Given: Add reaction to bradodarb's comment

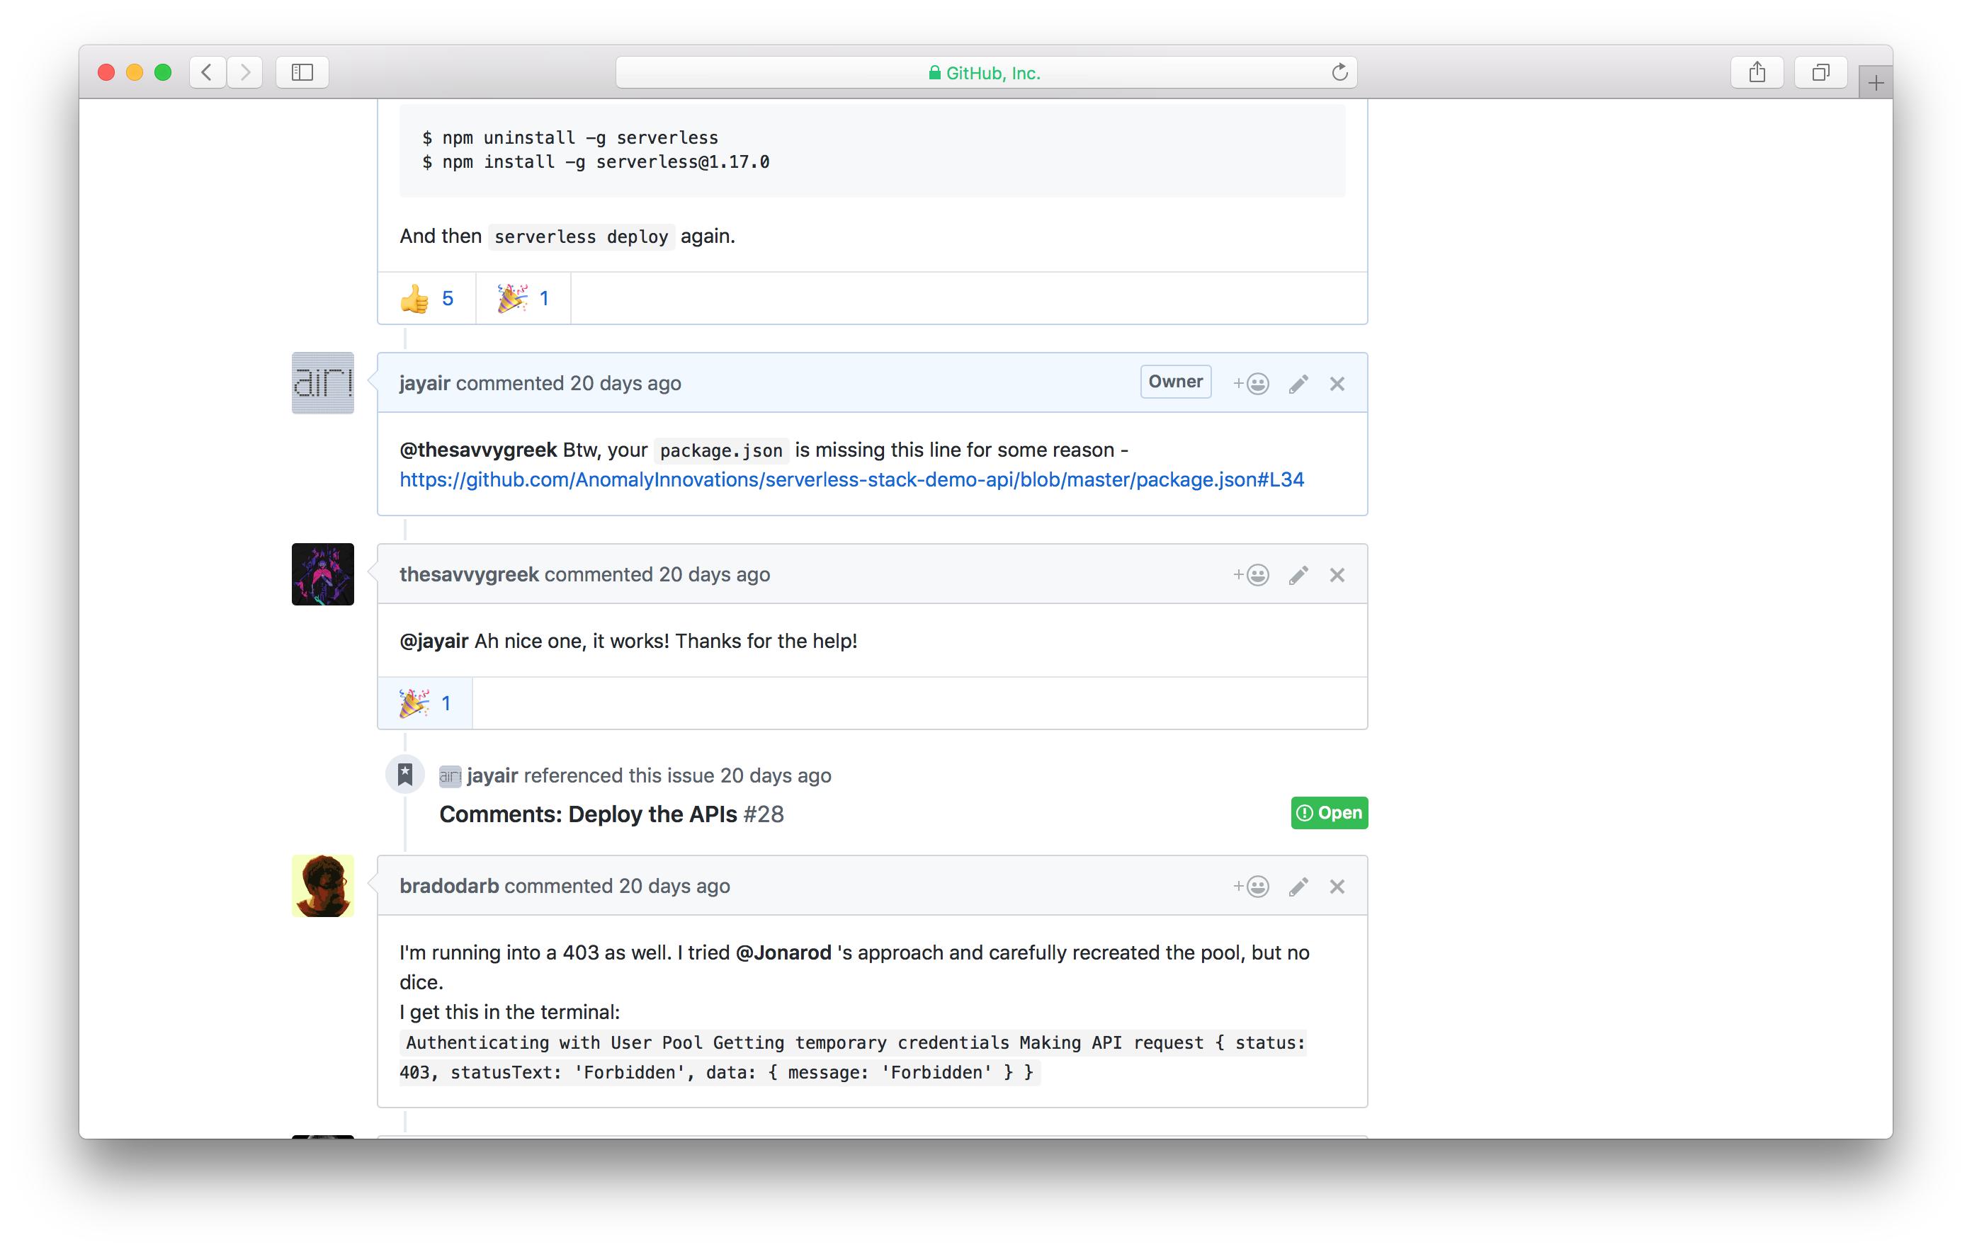Looking at the screenshot, I should click(1250, 886).
